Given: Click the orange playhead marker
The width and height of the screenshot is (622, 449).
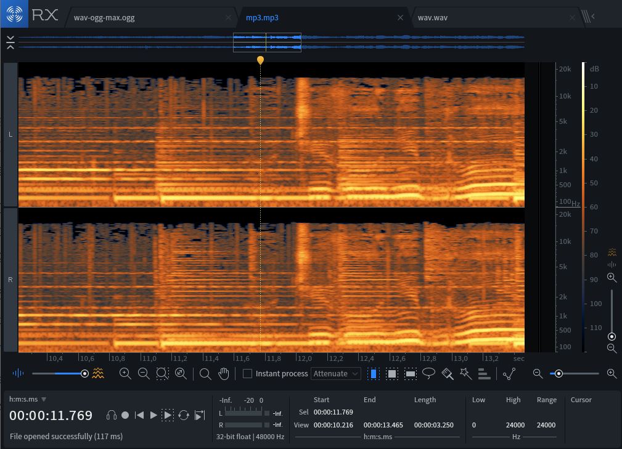Looking at the screenshot, I should click(x=260, y=60).
